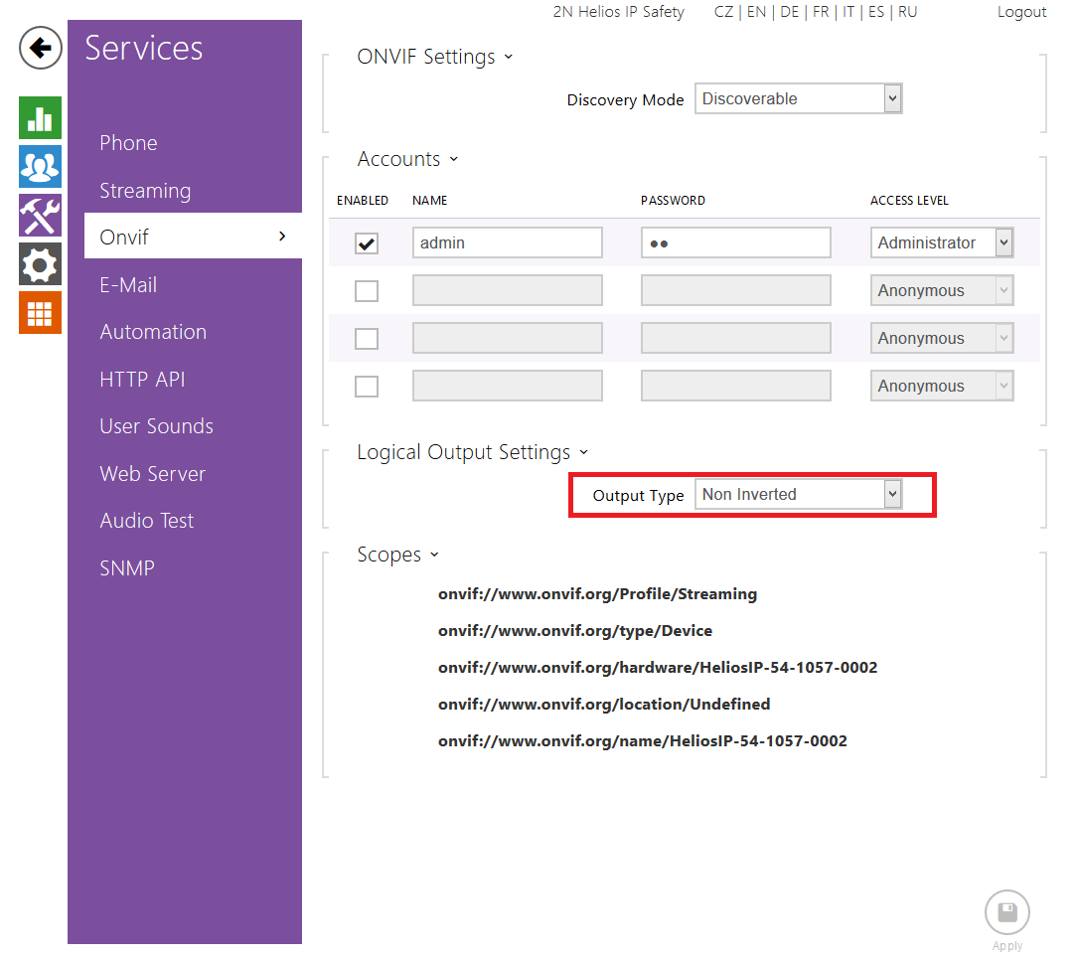Enable the fourth account row checkbox
Screen dimensions: 1078x958
[x=367, y=387]
